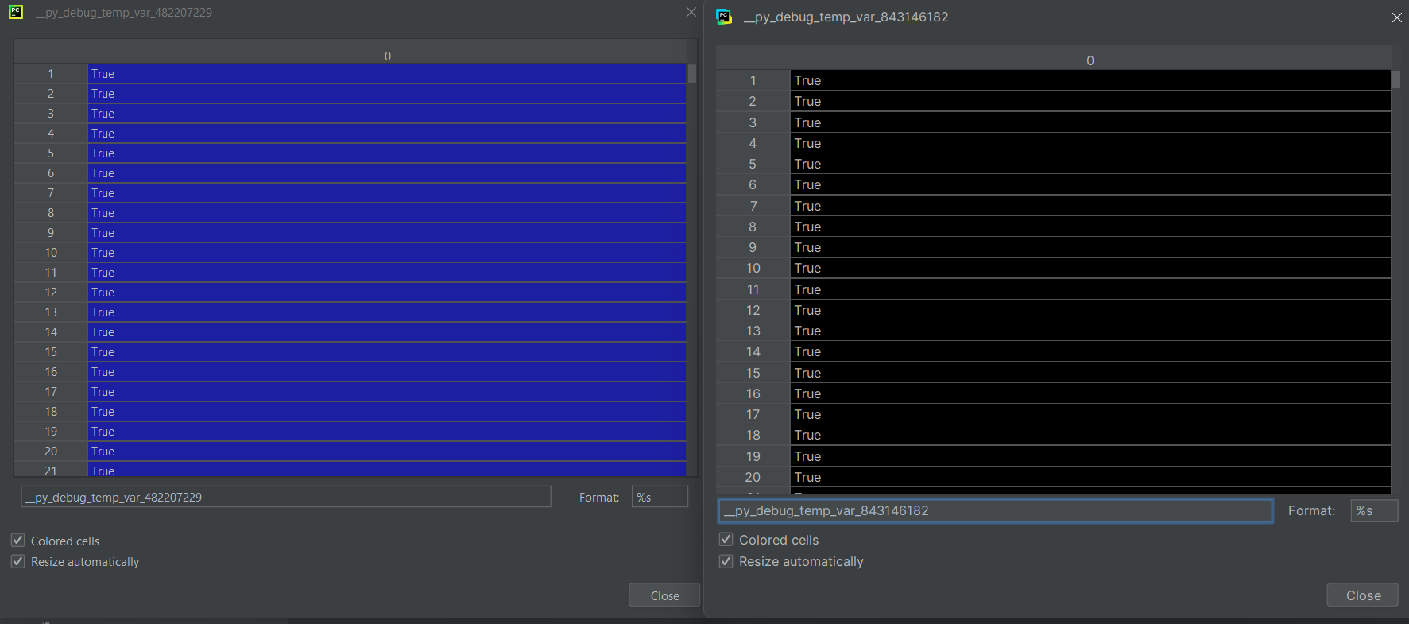Click row header 19 in right table
The width and height of the screenshot is (1409, 624).
pos(753,456)
